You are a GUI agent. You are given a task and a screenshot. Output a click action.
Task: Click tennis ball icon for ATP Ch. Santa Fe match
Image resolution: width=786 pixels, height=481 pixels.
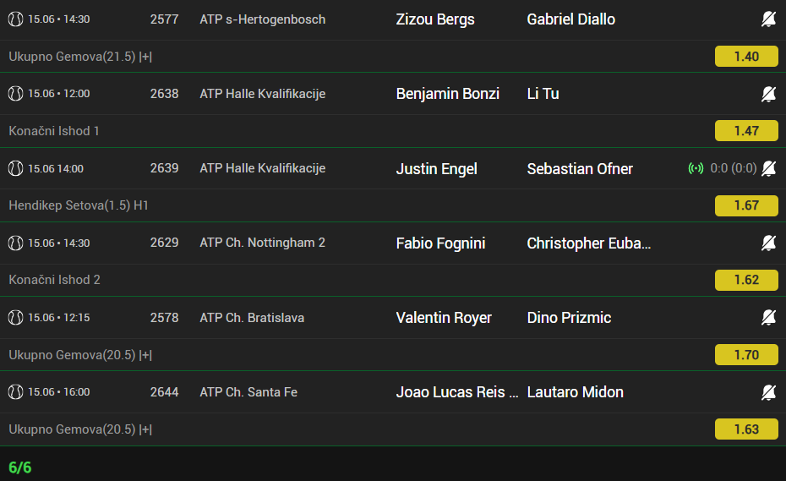tap(15, 391)
